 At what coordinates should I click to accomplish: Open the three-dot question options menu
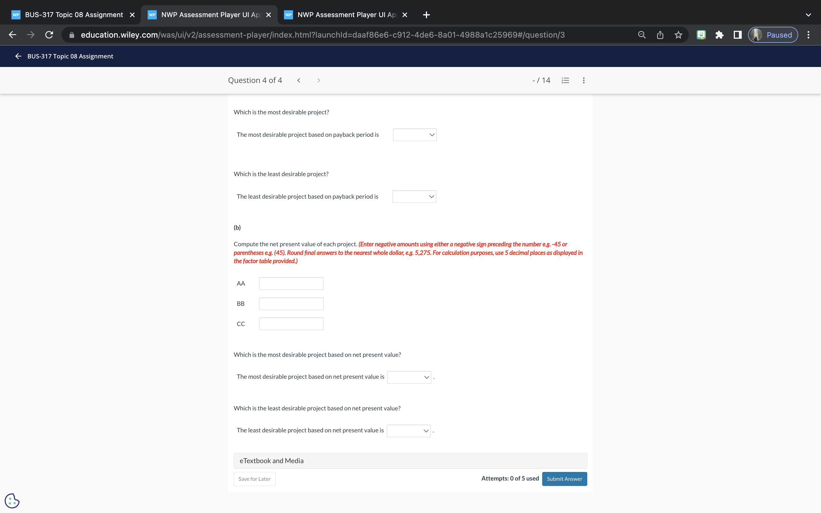click(x=584, y=80)
